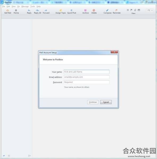Image resolution: width=157 pixels, height=159 pixels.
Task: Open the View menu in the menu bar
Action: pyautogui.click(x=14, y=6)
